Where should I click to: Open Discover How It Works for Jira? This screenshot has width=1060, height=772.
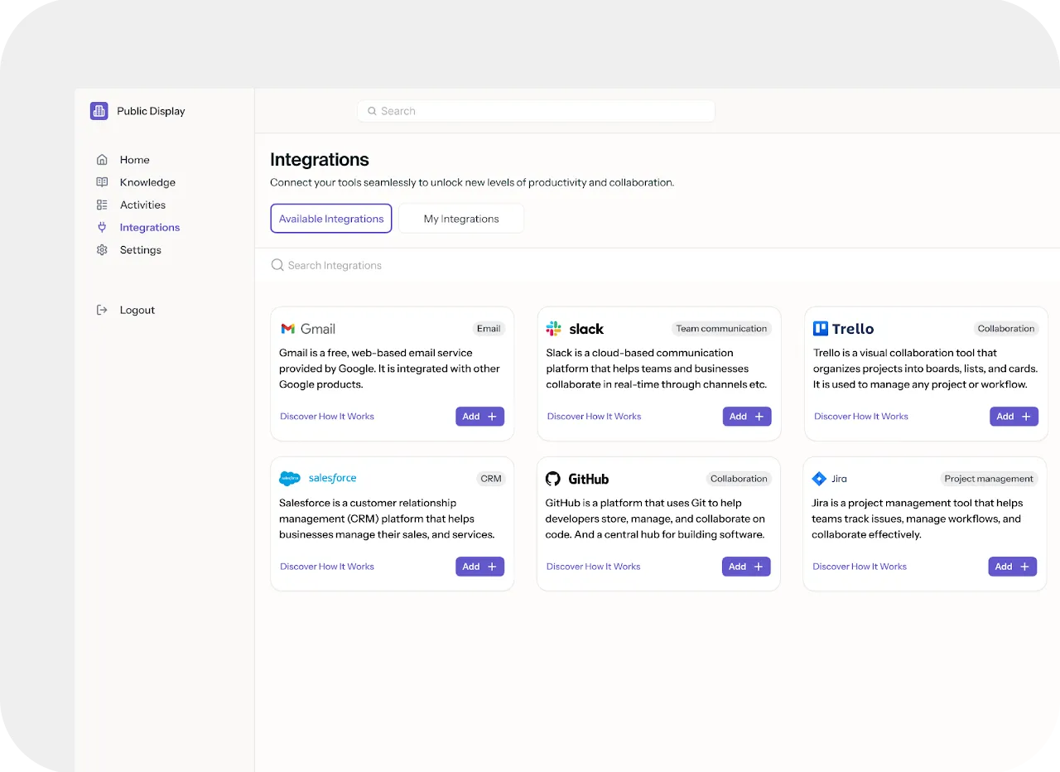[860, 567]
